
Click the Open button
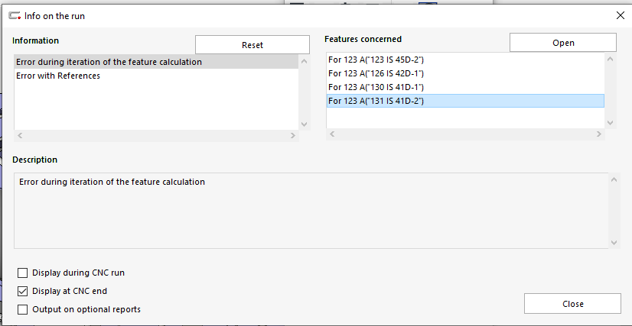[562, 43]
